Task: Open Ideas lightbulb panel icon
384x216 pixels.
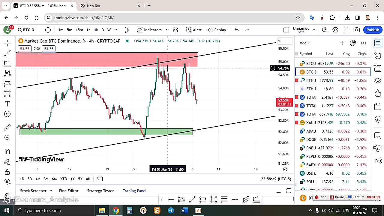Action: (378, 119)
